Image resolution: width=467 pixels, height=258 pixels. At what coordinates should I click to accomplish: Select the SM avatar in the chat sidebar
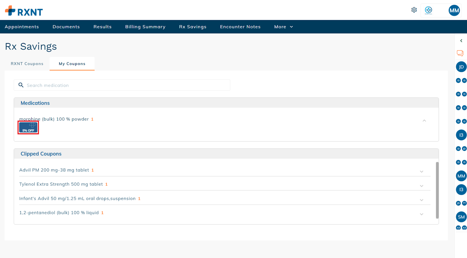(461, 217)
